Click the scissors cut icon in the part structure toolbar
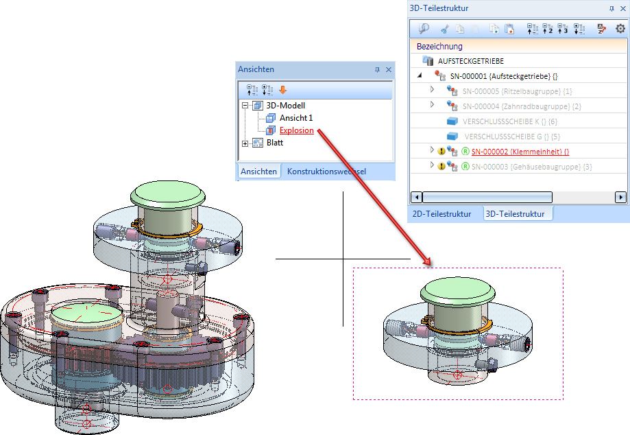Screen dimensions: 630x435 (444, 29)
